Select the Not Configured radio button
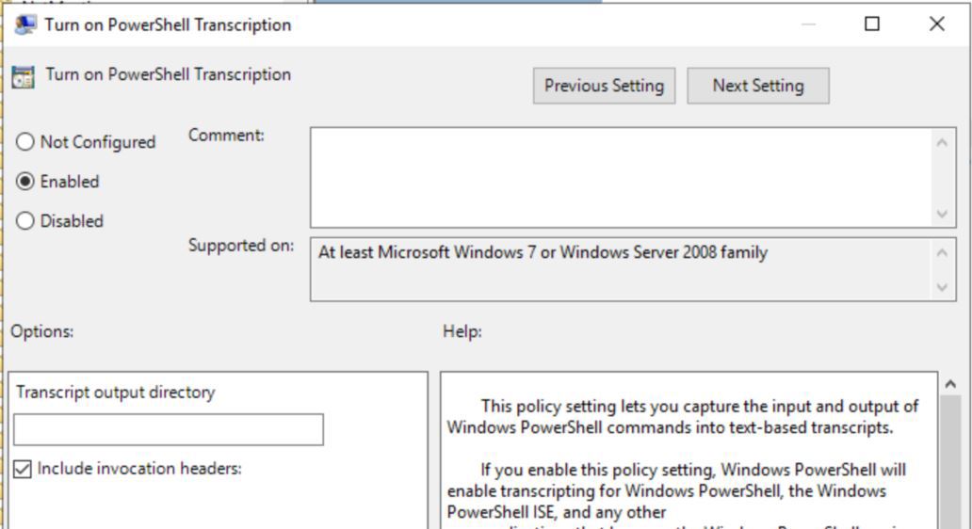The width and height of the screenshot is (972, 529). (x=24, y=142)
